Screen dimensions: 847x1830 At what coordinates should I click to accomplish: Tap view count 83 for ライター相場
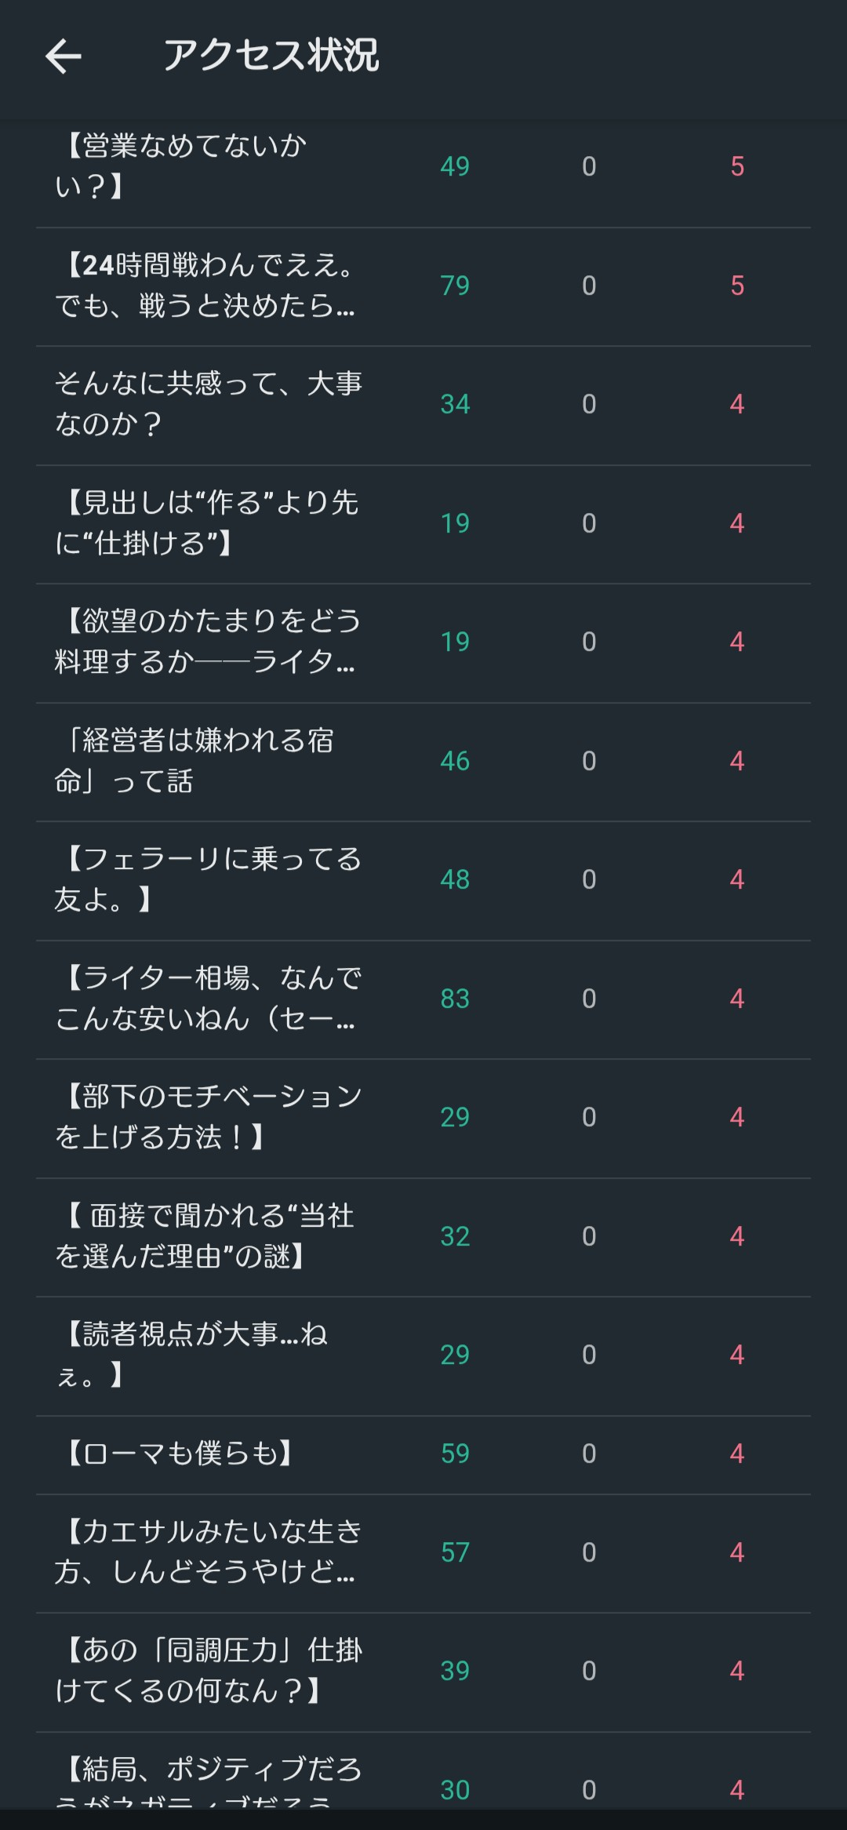point(455,999)
